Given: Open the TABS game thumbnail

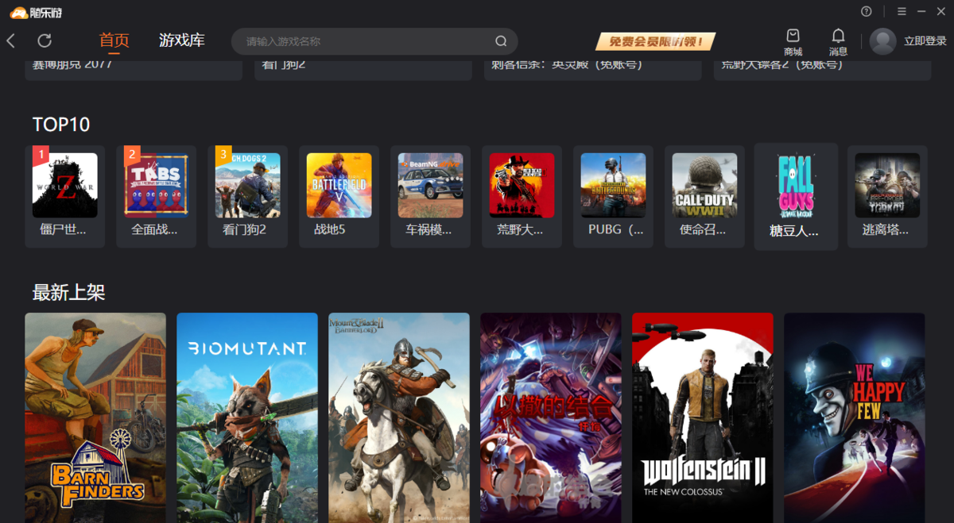Looking at the screenshot, I should pos(157,186).
